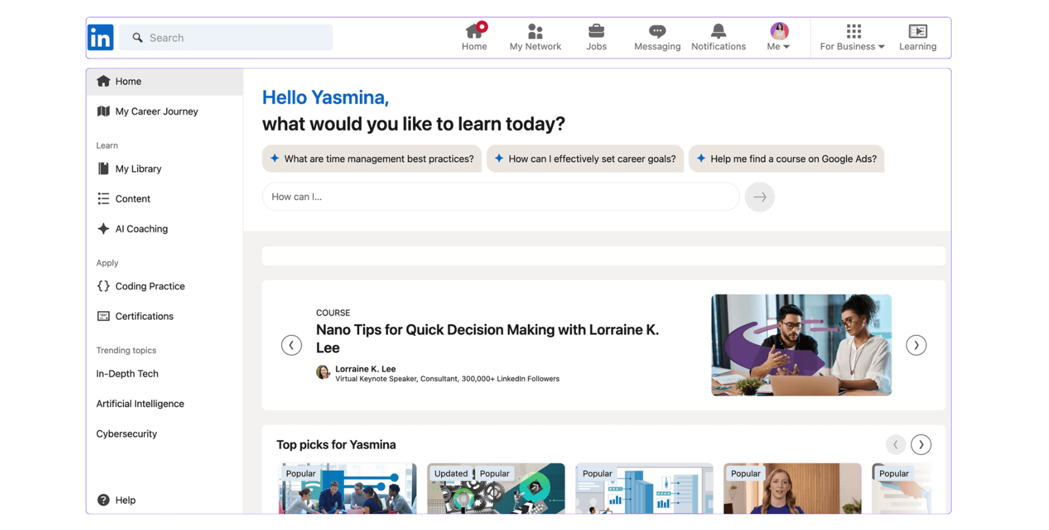Click the Certifications certificate icon

(x=103, y=316)
